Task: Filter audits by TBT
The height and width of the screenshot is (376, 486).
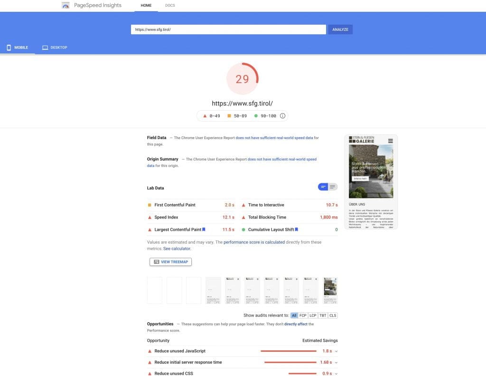Action: point(323,315)
